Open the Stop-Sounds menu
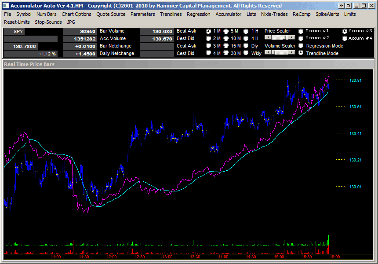This screenshot has width=378, height=264. point(48,22)
